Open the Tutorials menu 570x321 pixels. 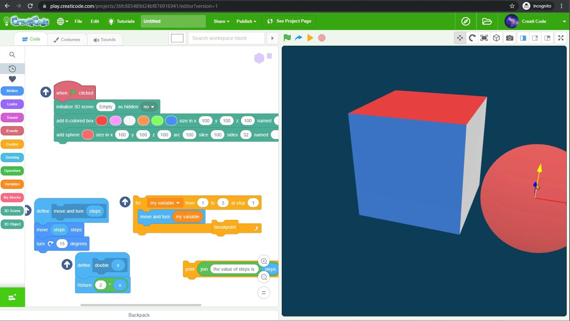click(x=121, y=21)
